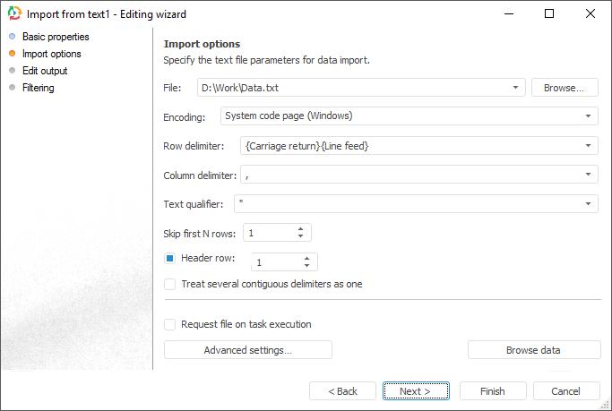The image size is (612, 411).
Task: Decrease Header row spinner value
Action: click(x=307, y=266)
